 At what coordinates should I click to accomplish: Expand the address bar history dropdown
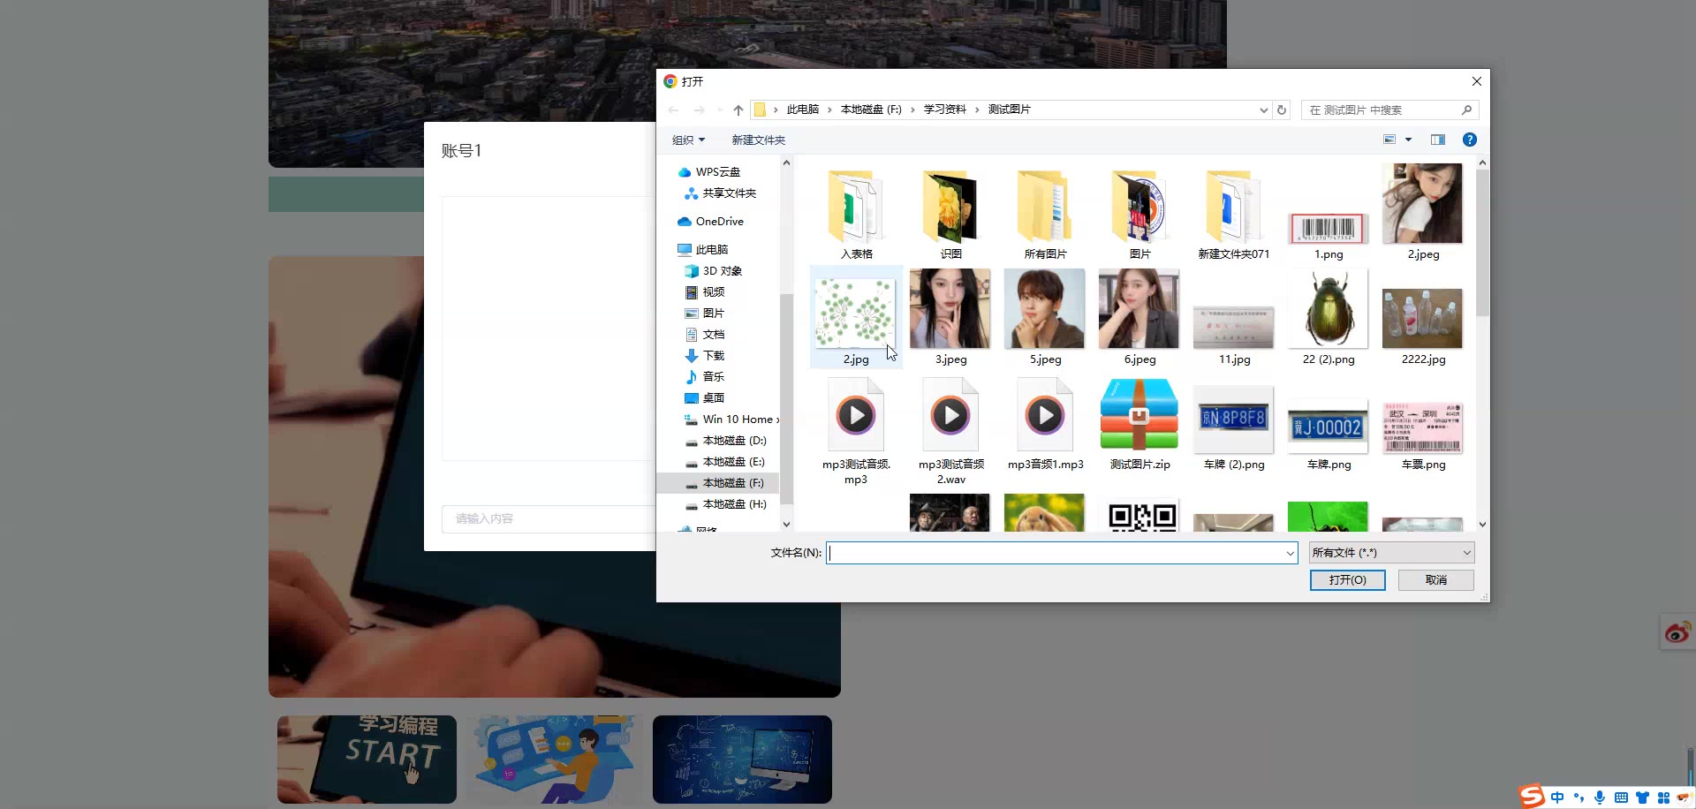[x=1263, y=110]
